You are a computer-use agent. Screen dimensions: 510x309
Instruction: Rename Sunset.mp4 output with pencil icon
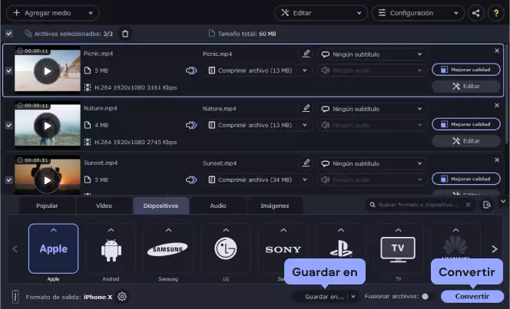(x=306, y=163)
